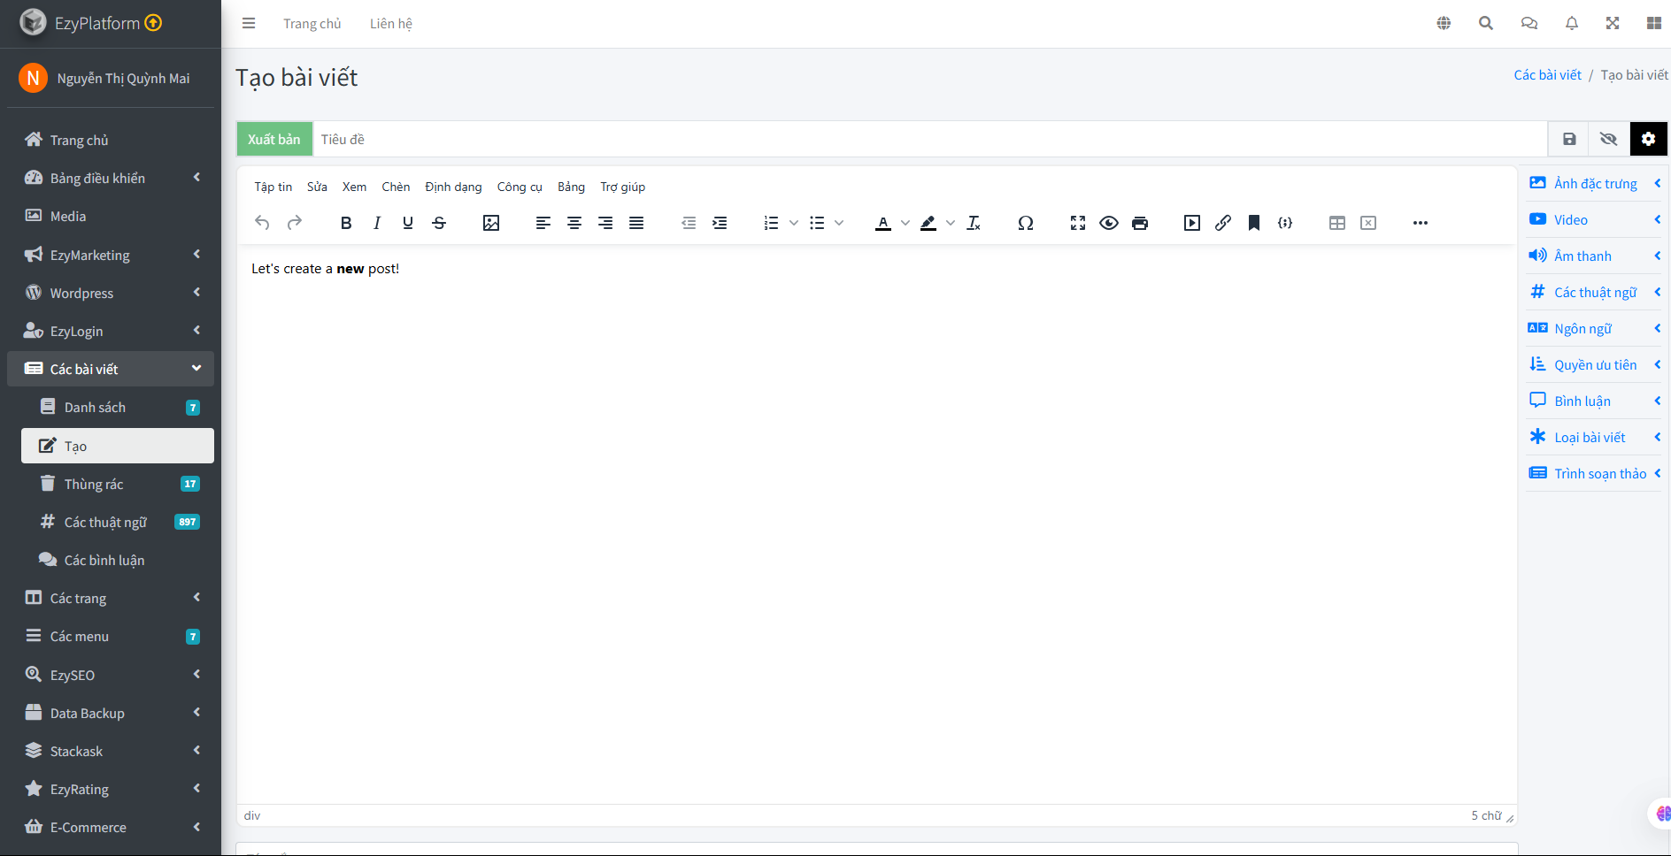
Task: Apply the background highlight color
Action: pos(928,223)
